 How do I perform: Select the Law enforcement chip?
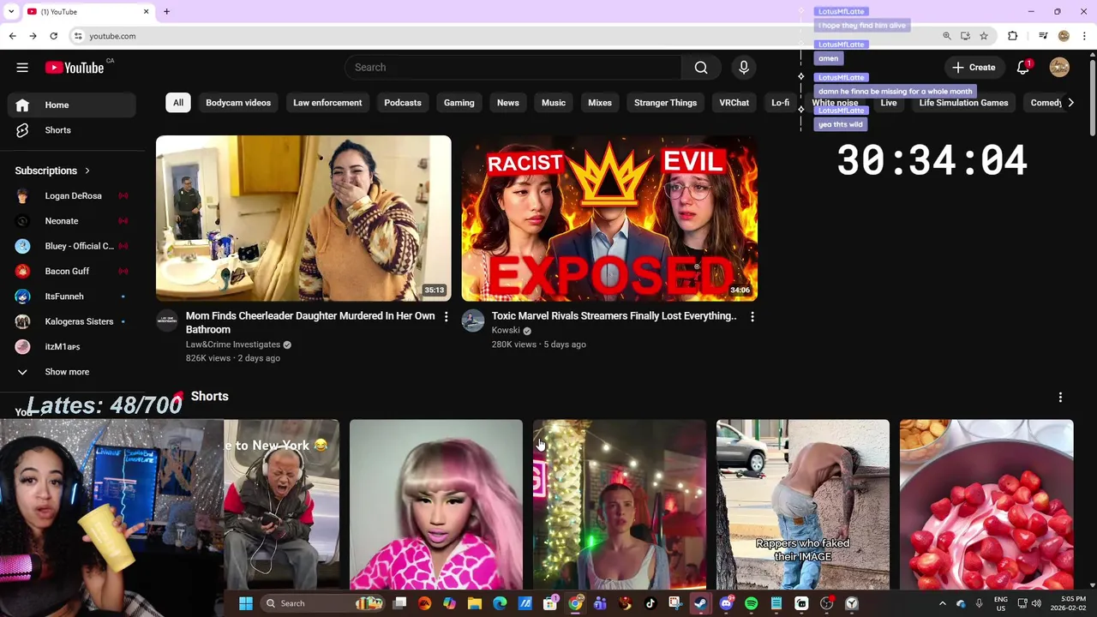[327, 103]
